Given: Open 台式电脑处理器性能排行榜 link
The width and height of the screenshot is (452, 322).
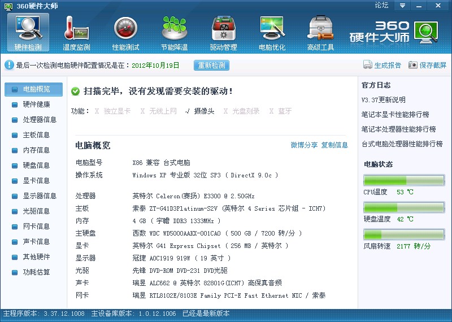Looking at the screenshot, I should point(402,144).
